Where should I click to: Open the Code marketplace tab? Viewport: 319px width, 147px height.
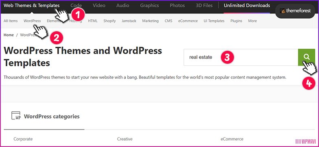pyautogui.click(x=76, y=6)
